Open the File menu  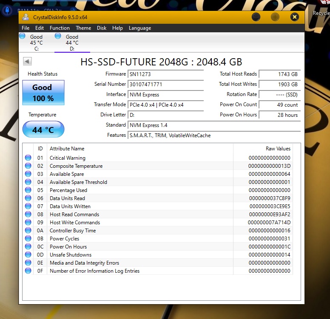tap(26, 28)
